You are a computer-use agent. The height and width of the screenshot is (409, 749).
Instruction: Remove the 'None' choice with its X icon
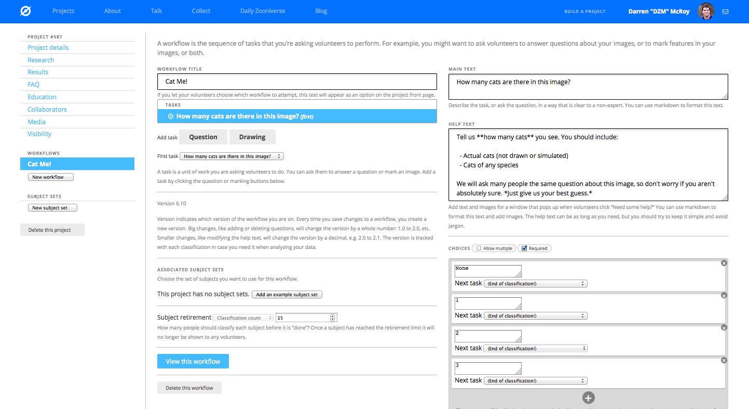tap(724, 263)
